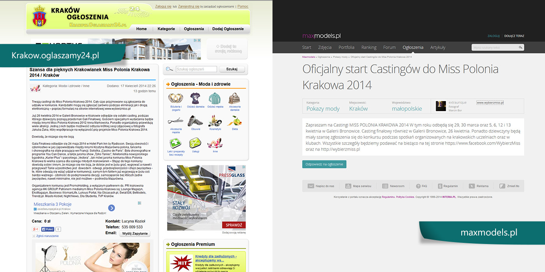
Task: Click the Zaloguj się link
Action: pos(163,7)
